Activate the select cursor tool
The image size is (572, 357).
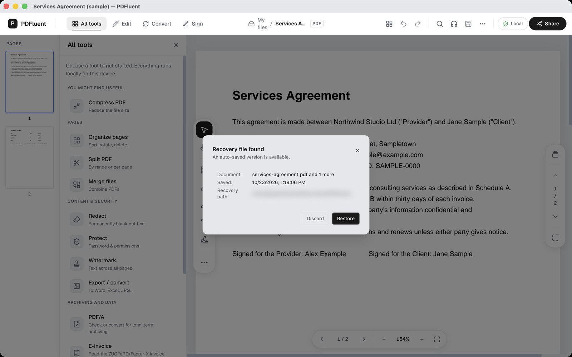pyautogui.click(x=204, y=130)
